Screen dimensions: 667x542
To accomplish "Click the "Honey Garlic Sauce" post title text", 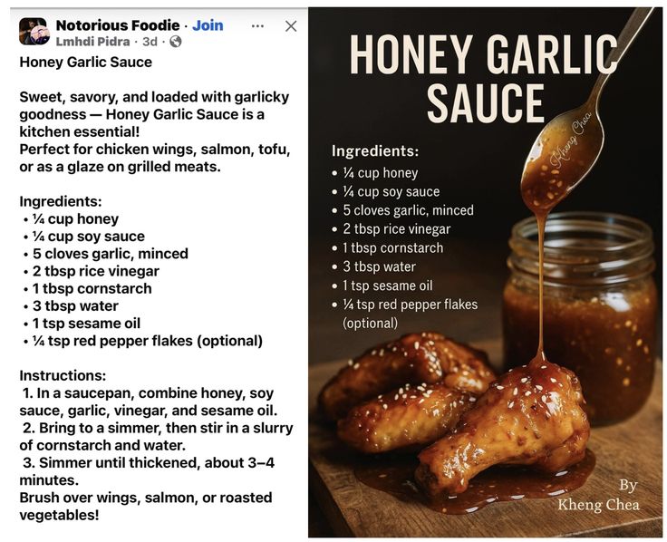I will 85,62.
